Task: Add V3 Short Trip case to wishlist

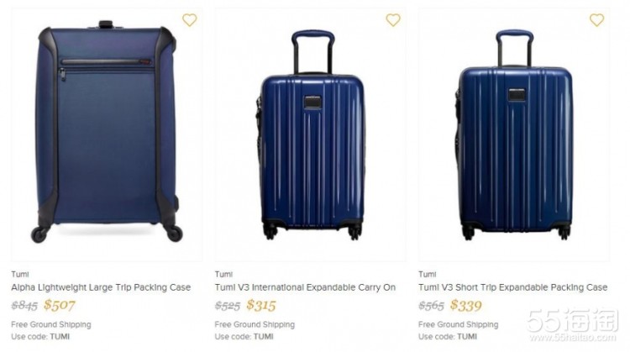Action: [596, 19]
